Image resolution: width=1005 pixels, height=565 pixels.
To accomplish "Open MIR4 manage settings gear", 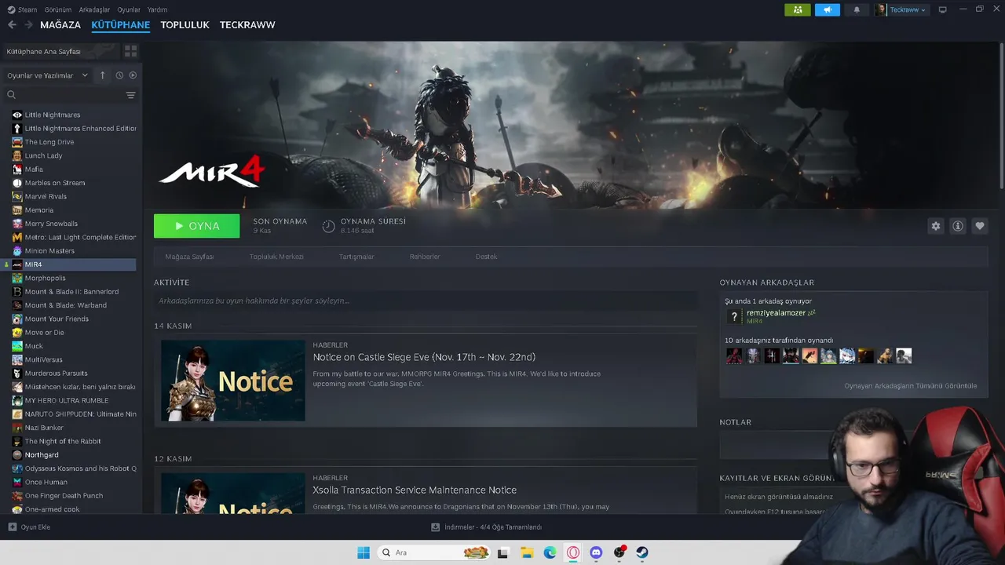I will click(x=936, y=226).
